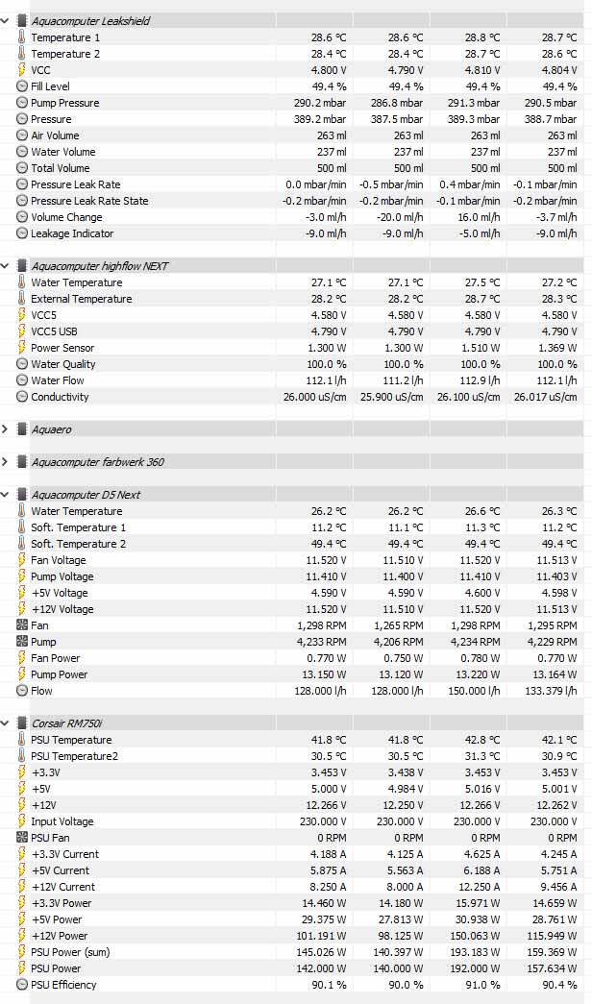Click the gauge icon for Leakage Indicator
Image resolution: width=592 pixels, height=1004 pixels.
pos(22,233)
